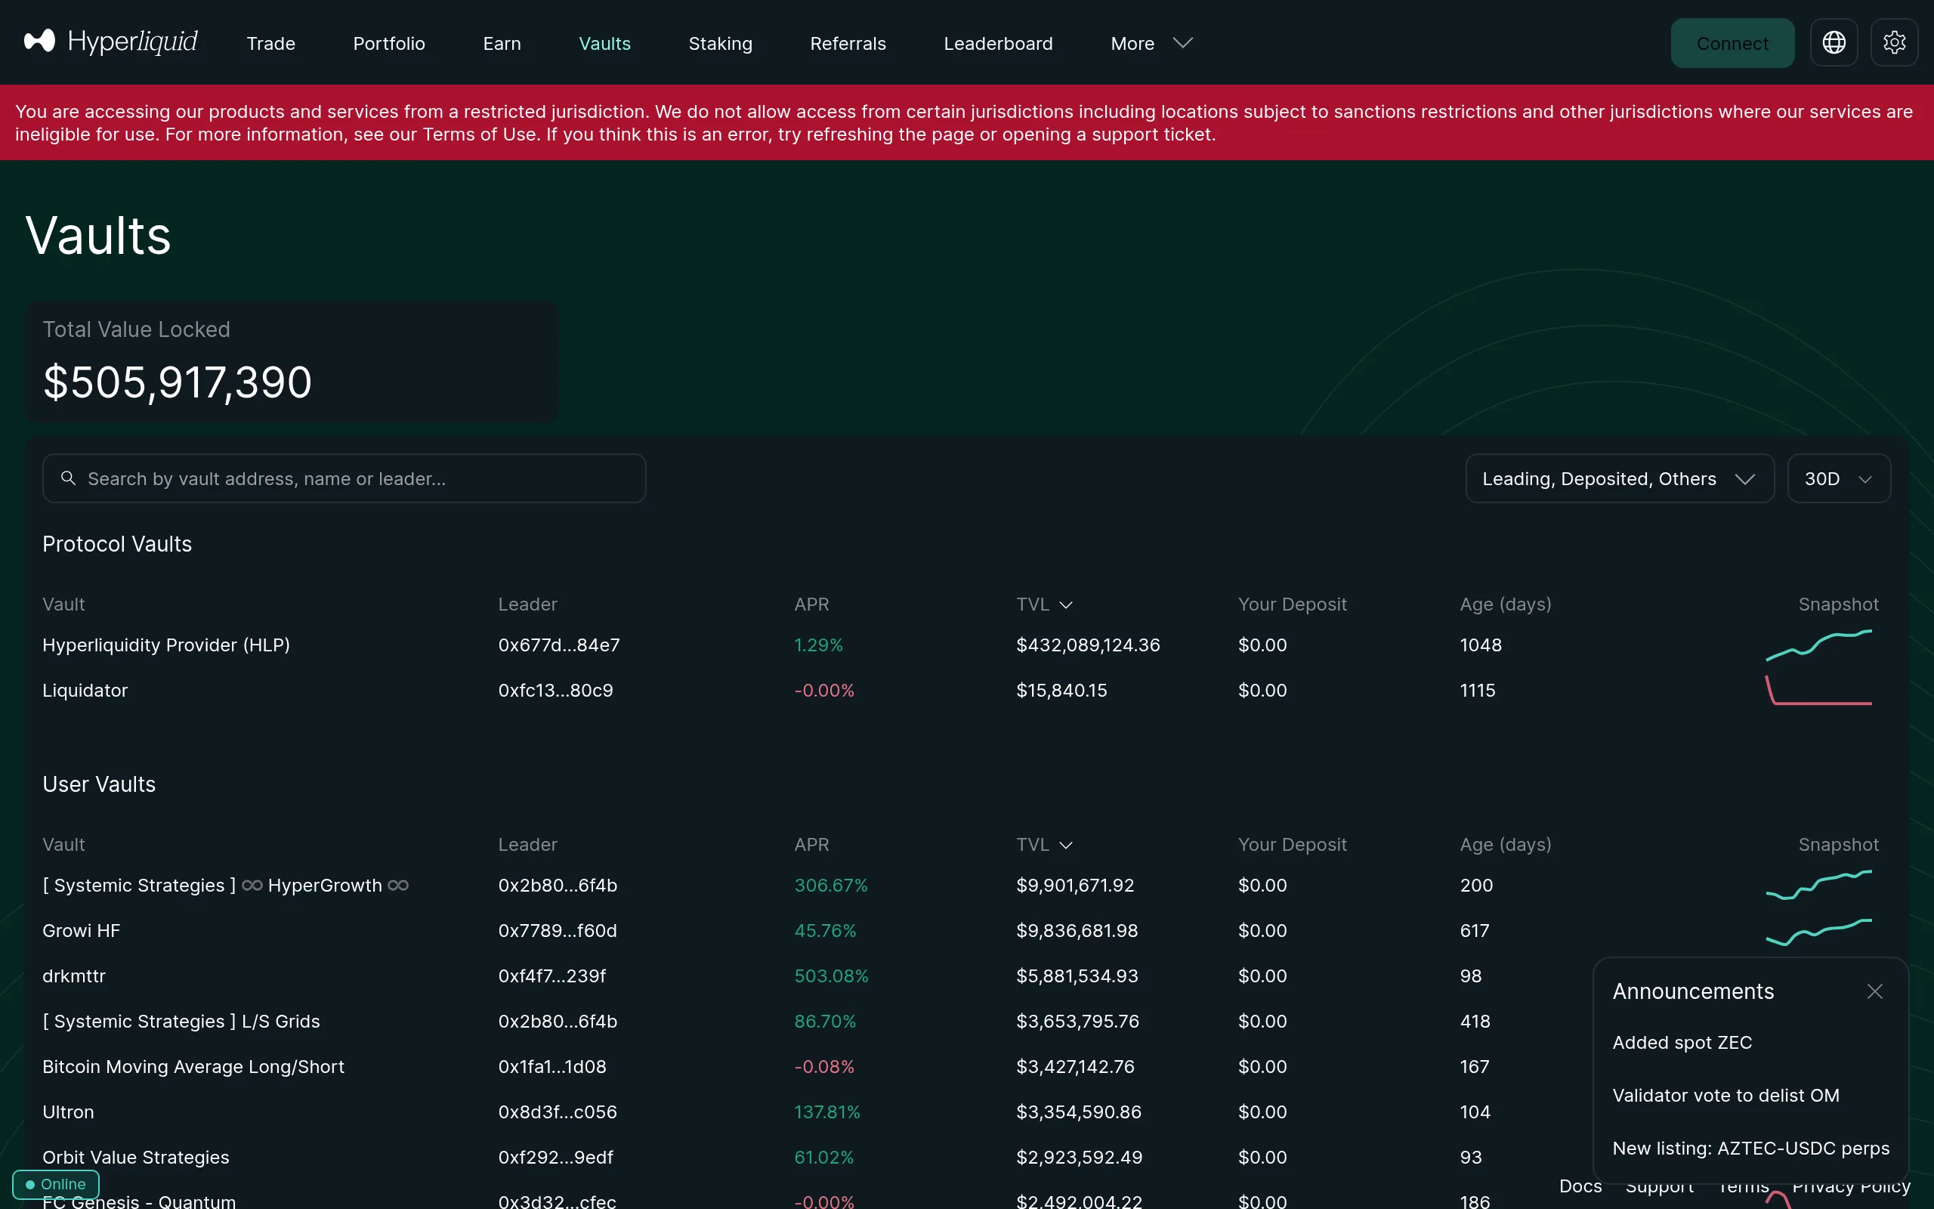This screenshot has width=1934, height=1209.
Task: Toggle the Online status indicator
Action: (55, 1184)
